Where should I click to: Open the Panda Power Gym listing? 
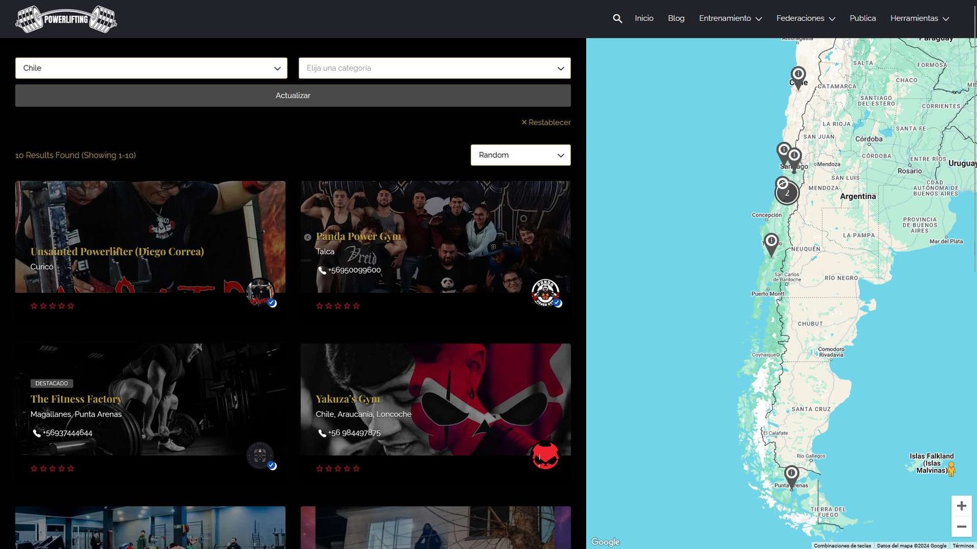tap(358, 236)
